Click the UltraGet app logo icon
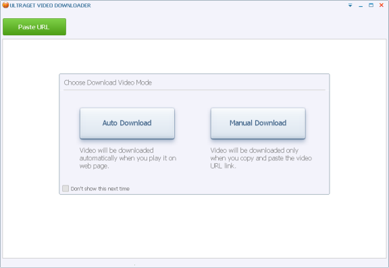The width and height of the screenshot is (389, 268). (x=5, y=5)
